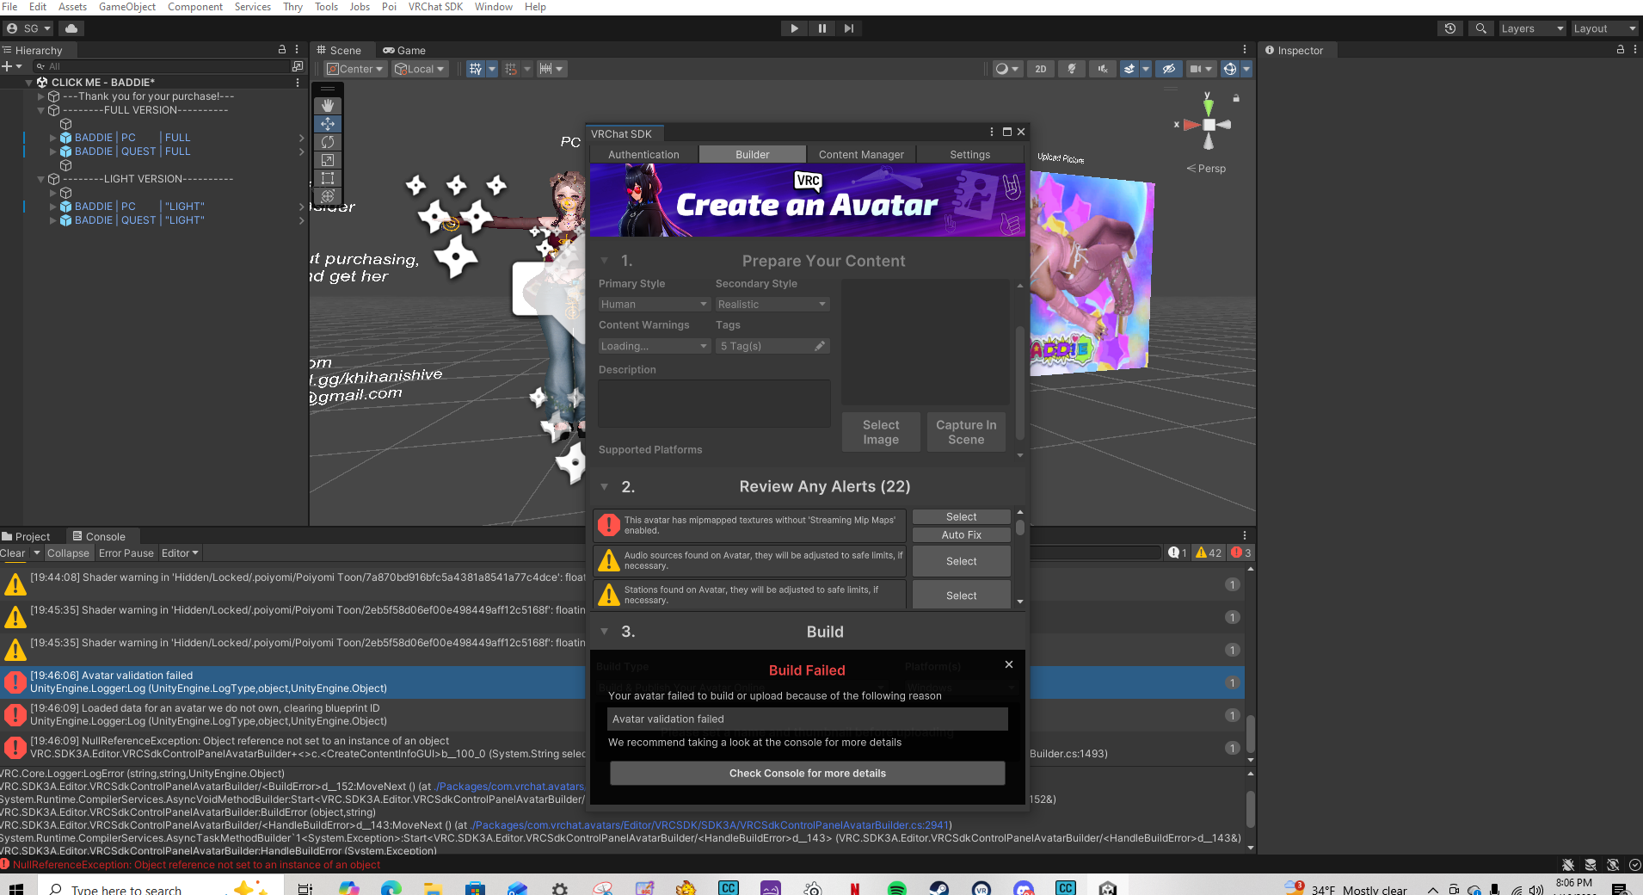Open the Local rotation dropdown
The image size is (1643, 895).
pos(420,69)
